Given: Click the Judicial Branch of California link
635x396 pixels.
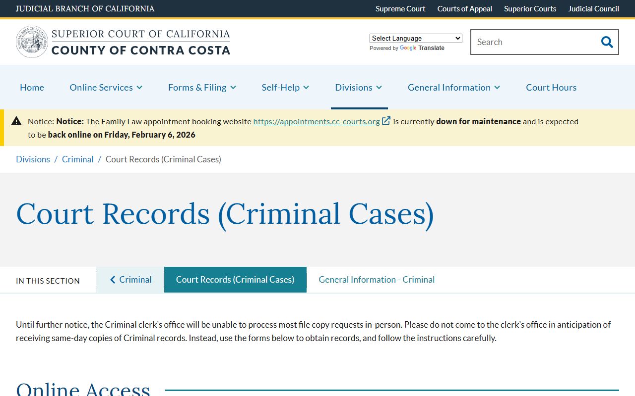Looking at the screenshot, I should 85,8.
